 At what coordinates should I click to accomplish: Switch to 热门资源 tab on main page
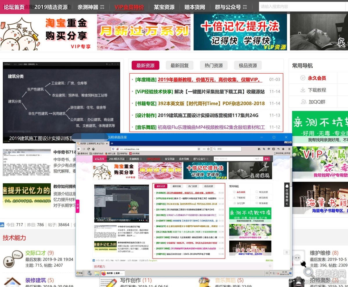tap(214, 66)
